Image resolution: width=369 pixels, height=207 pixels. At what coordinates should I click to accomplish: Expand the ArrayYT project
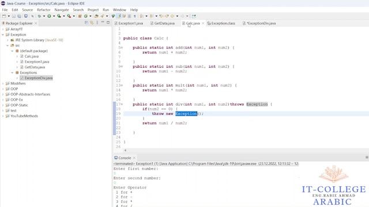point(3,29)
